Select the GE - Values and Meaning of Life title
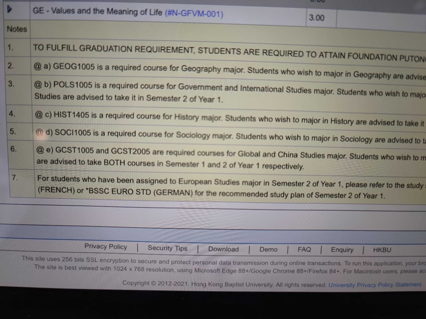Image resolution: width=426 pixels, height=319 pixels. tap(98, 11)
